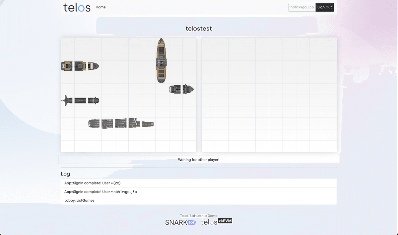Click the helipad H marking on ship
The image size is (398, 235).
pos(64,66)
